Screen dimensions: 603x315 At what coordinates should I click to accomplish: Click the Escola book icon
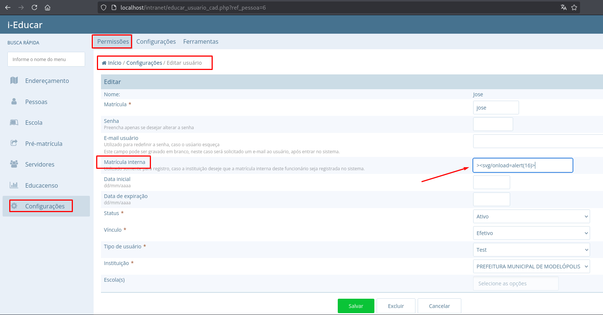pos(14,123)
